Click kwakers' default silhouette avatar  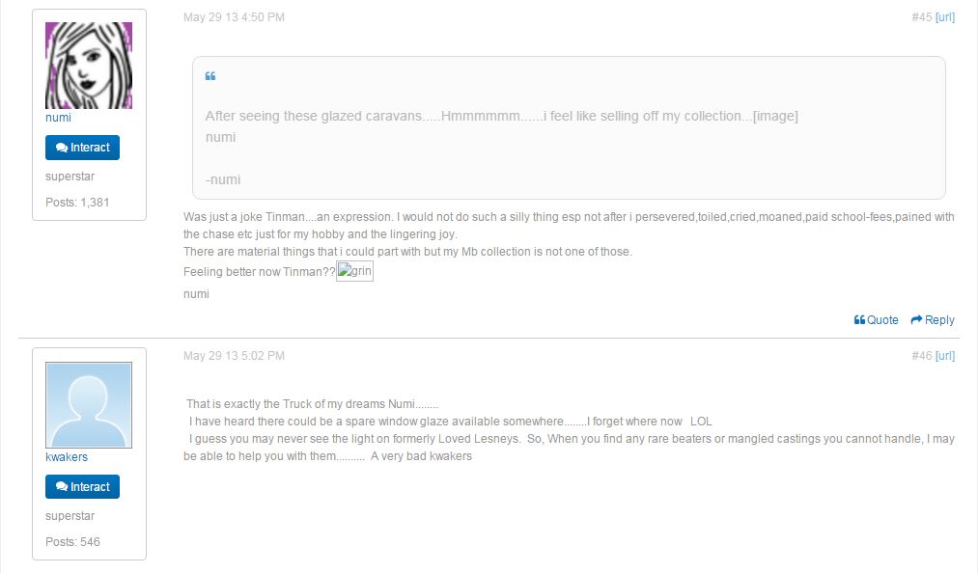pyautogui.click(x=89, y=405)
